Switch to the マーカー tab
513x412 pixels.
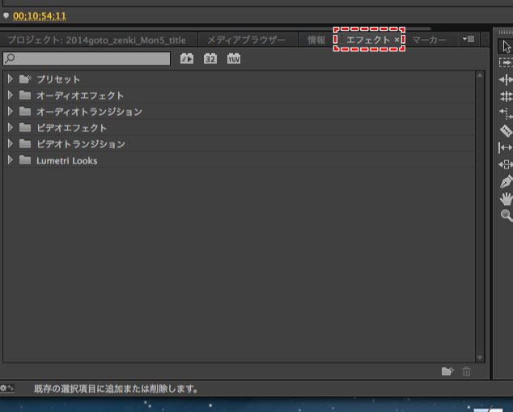click(x=429, y=40)
